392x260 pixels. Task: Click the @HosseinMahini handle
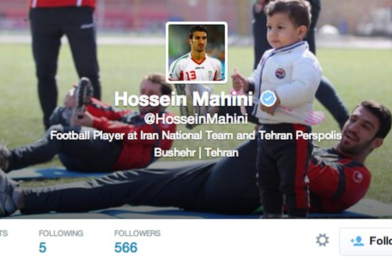(196, 119)
